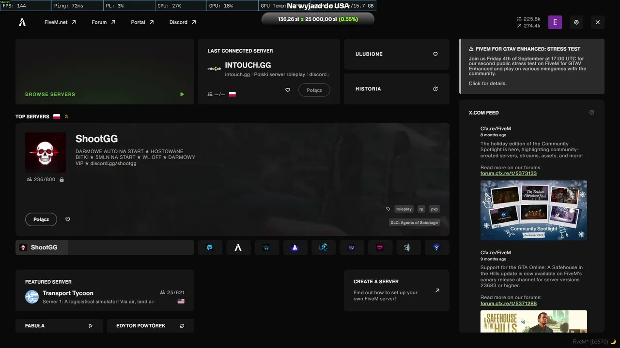This screenshot has width=620, height=348.
Task: Select the blue V shield server icon
Action: point(436,247)
